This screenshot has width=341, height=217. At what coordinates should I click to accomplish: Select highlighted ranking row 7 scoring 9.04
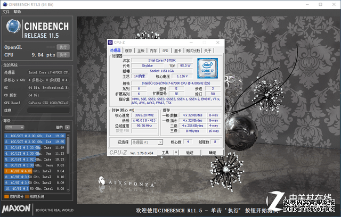35,171
